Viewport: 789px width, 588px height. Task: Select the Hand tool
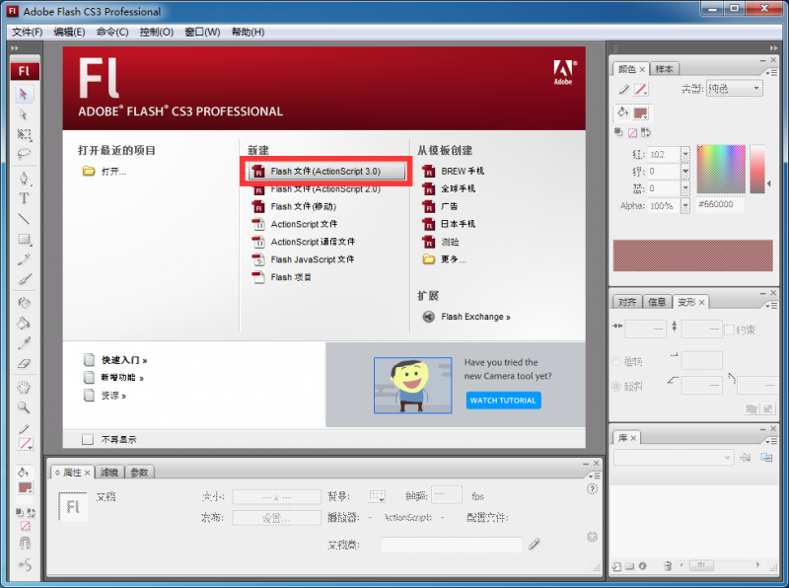click(24, 387)
